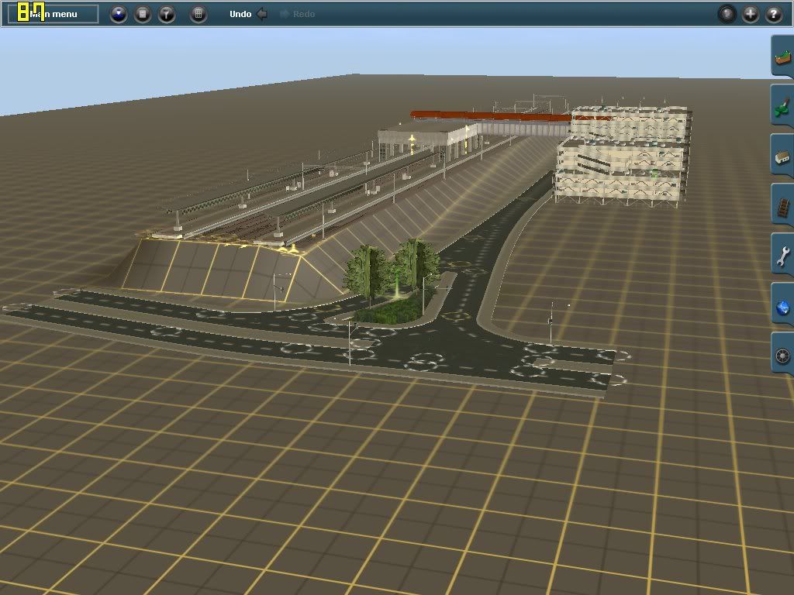Open help with the question mark icon
The image size is (794, 595).
pos(774,14)
